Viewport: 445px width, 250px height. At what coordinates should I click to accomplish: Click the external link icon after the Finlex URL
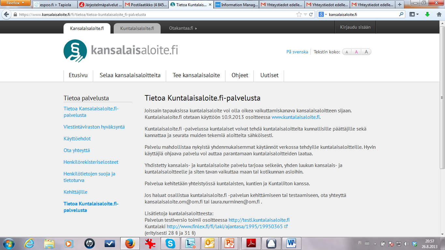point(286,226)
